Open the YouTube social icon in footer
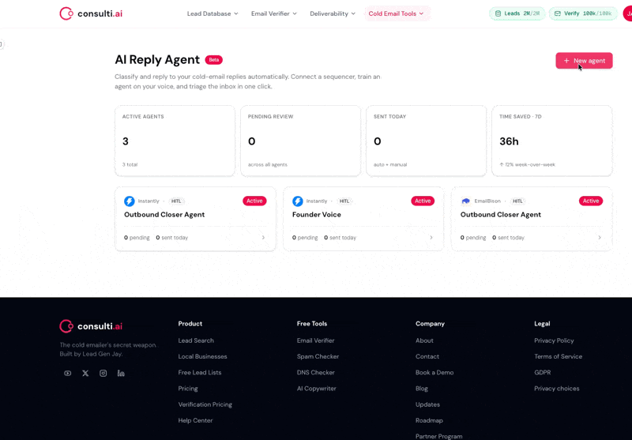This screenshot has height=440, width=632. pos(68,373)
